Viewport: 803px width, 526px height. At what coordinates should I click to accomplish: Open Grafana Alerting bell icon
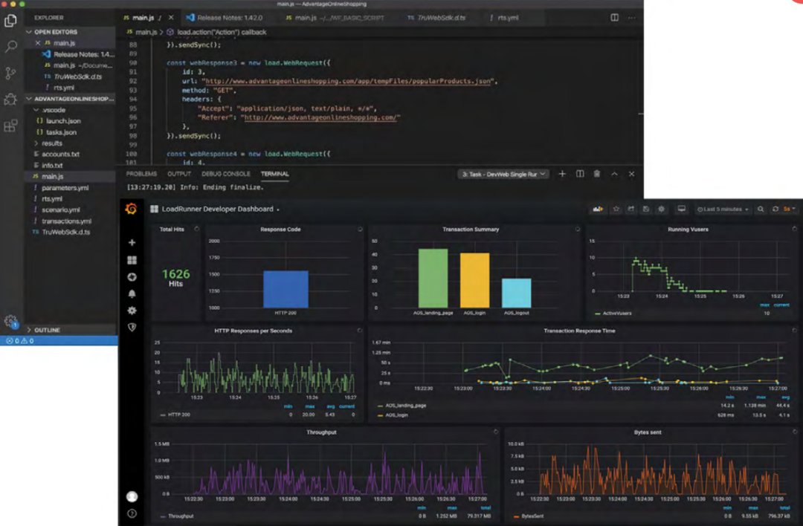tap(132, 293)
